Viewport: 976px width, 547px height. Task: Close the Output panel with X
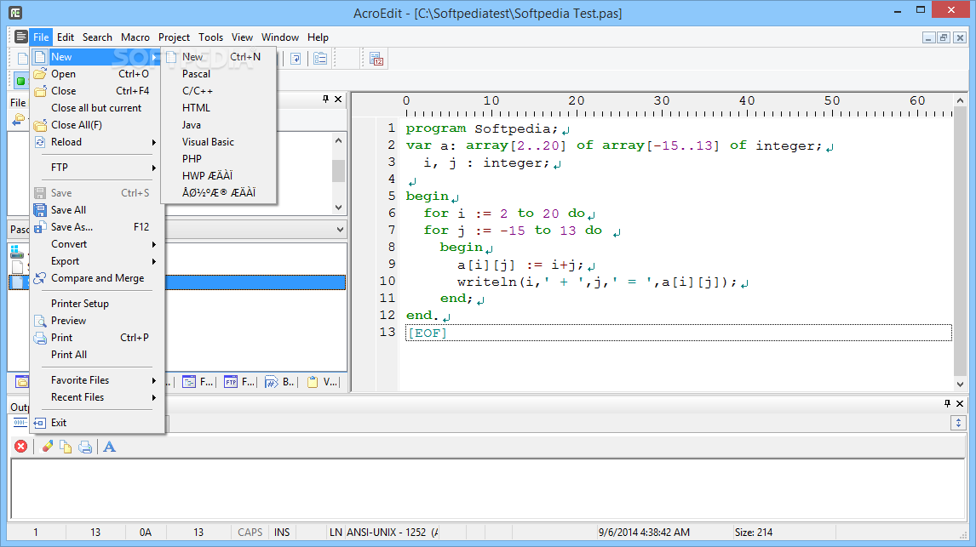960,403
